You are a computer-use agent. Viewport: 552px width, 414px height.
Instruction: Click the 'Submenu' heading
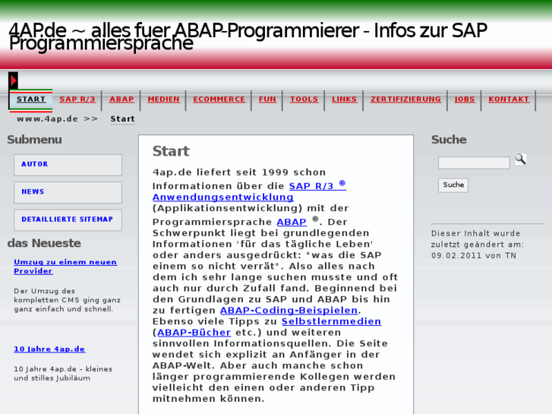pyautogui.click(x=34, y=140)
